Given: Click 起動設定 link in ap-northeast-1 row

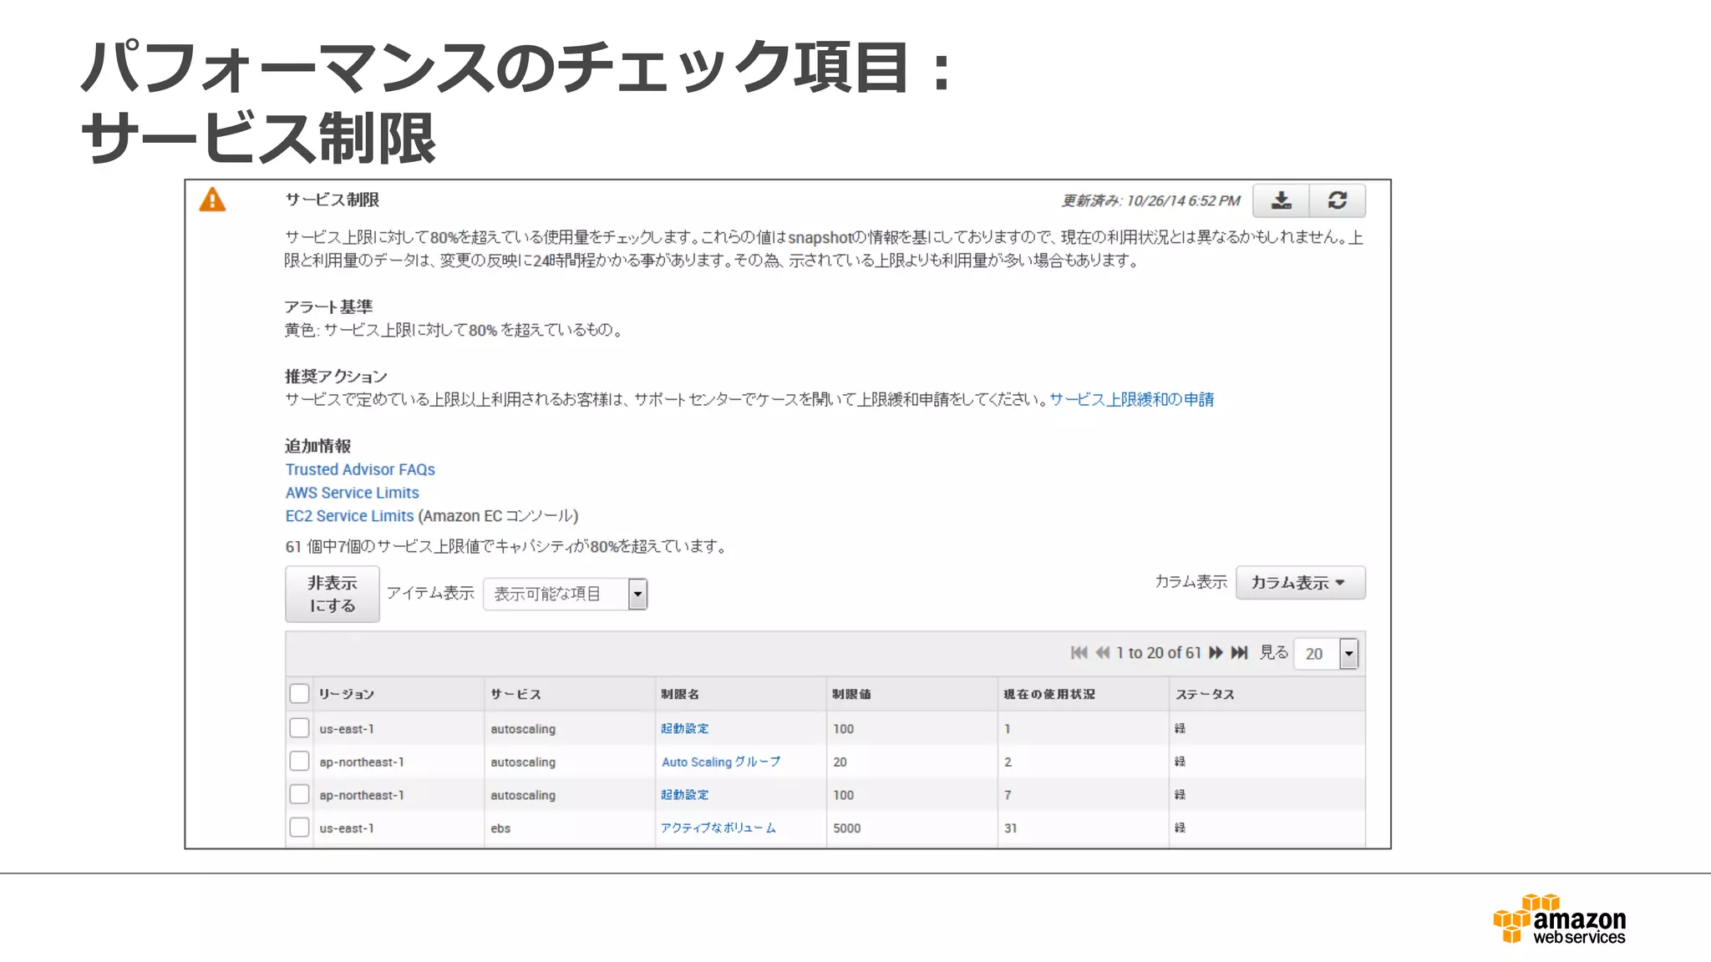Looking at the screenshot, I should tap(684, 795).
